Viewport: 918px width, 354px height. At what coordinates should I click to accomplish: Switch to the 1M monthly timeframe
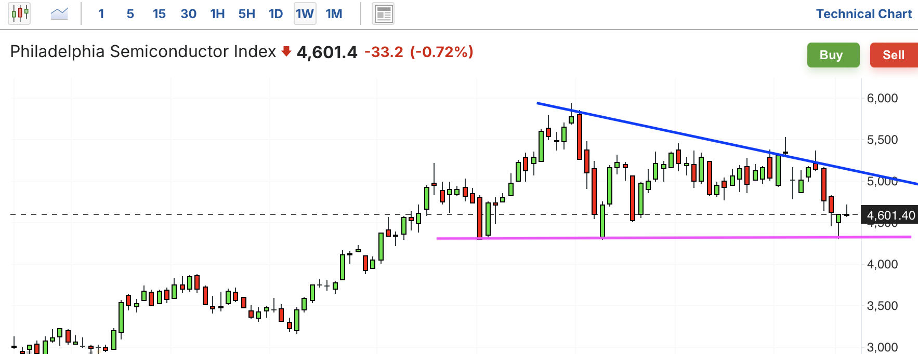pyautogui.click(x=334, y=14)
